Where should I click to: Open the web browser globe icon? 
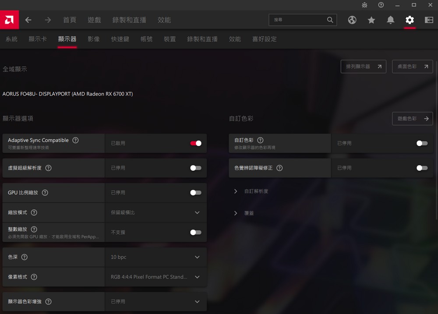point(352,20)
